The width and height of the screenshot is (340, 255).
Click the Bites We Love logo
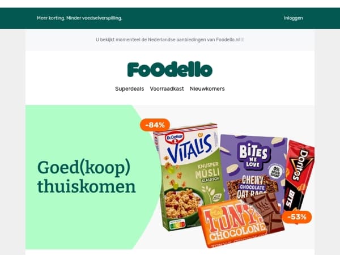[253, 155]
